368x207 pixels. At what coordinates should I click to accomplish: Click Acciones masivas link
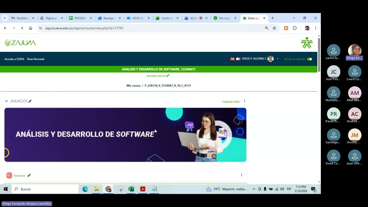[156, 76]
